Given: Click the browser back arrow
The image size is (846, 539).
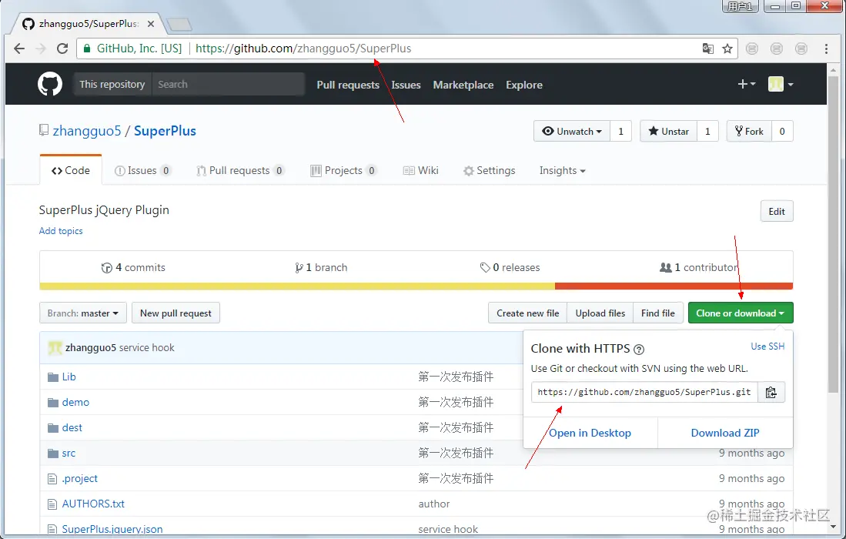Looking at the screenshot, I should [x=19, y=49].
